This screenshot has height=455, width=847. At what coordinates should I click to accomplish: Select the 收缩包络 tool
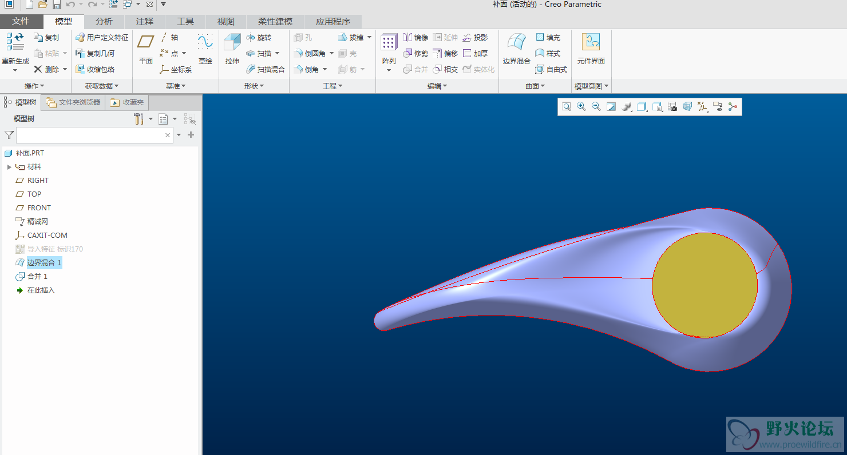(95, 69)
